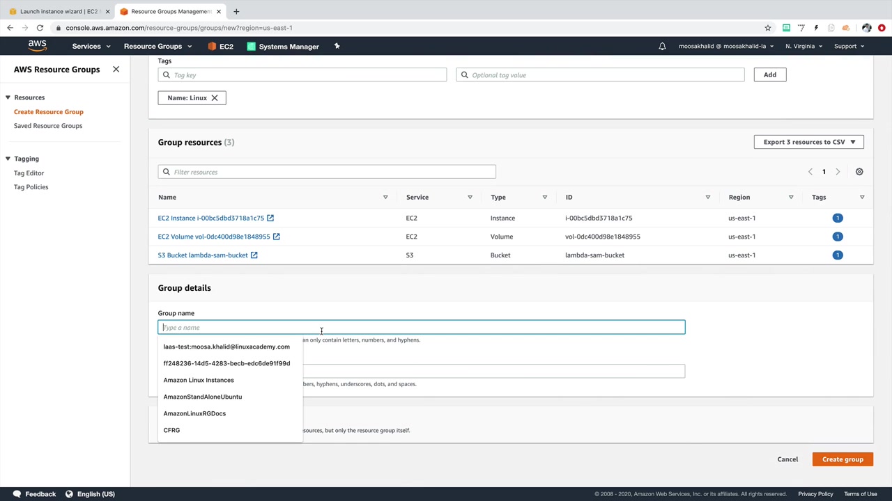Open Saved Resource Groups in sidebar

[x=48, y=126]
